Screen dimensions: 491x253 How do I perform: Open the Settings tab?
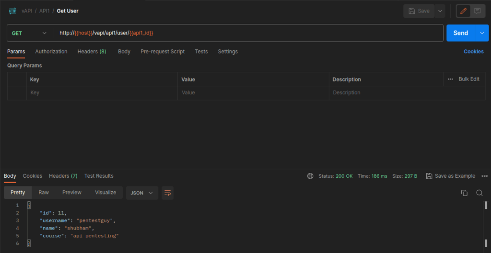click(228, 51)
